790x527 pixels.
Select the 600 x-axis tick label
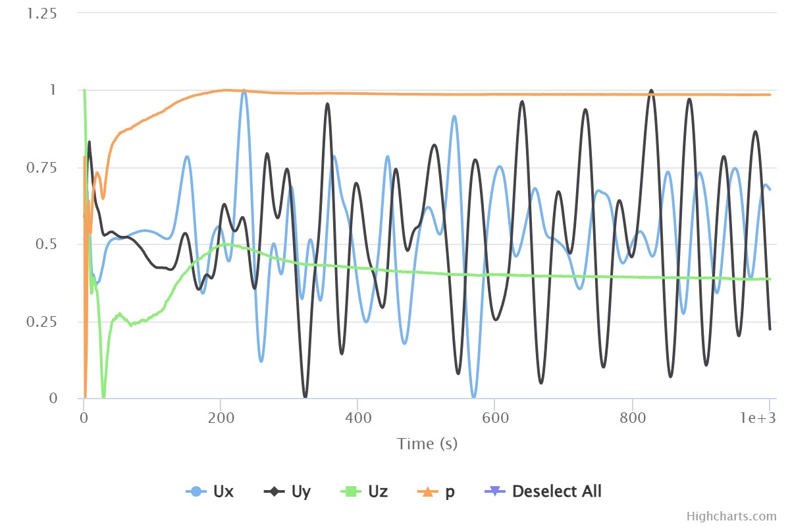click(494, 418)
